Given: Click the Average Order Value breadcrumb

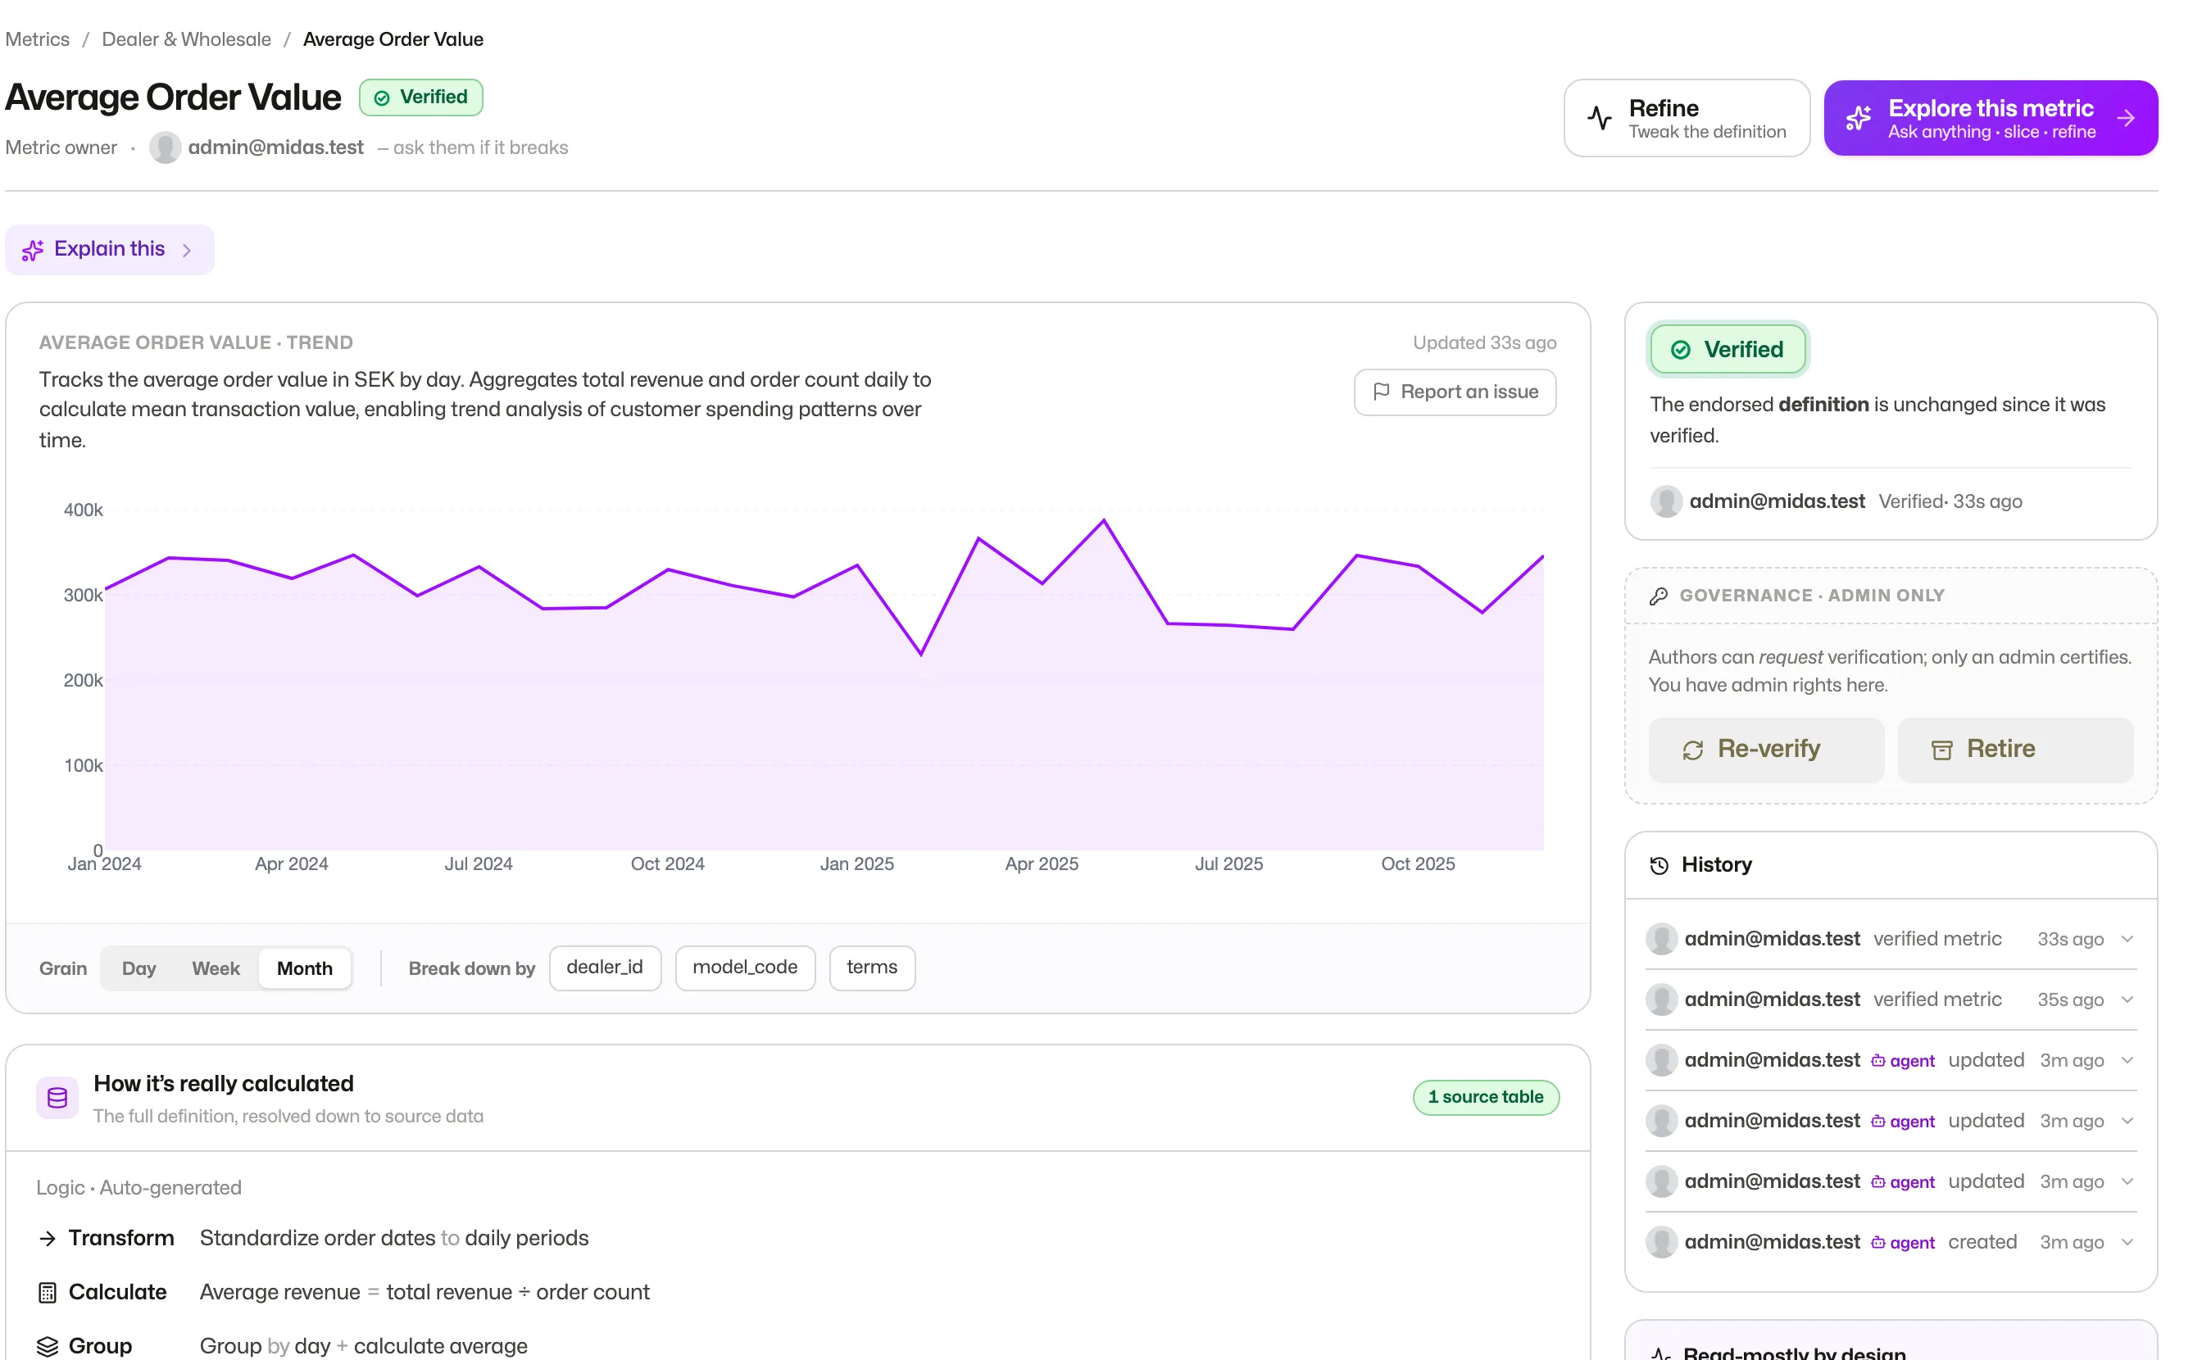Looking at the screenshot, I should tap(393, 39).
